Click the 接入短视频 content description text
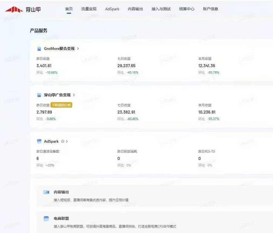Viewport: 273px width, 233px height. (91, 200)
